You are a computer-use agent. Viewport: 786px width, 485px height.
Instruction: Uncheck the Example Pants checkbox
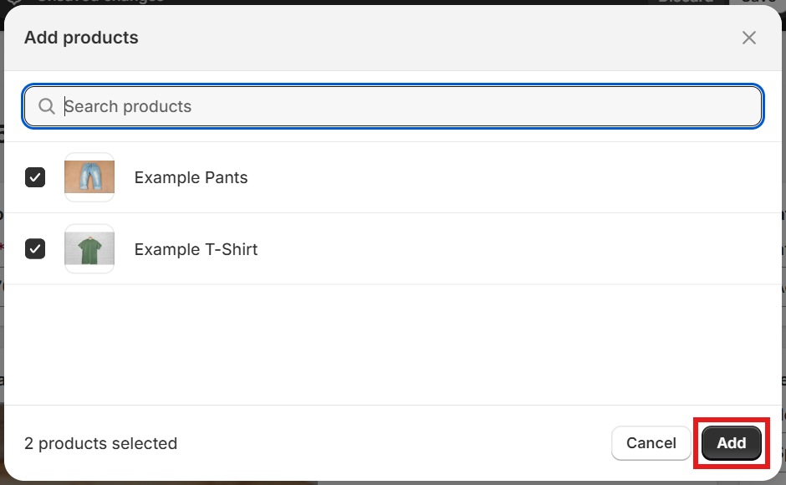point(35,177)
